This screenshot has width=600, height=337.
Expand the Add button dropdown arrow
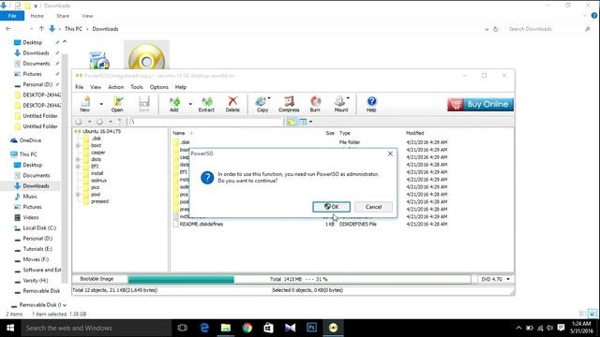click(190, 104)
